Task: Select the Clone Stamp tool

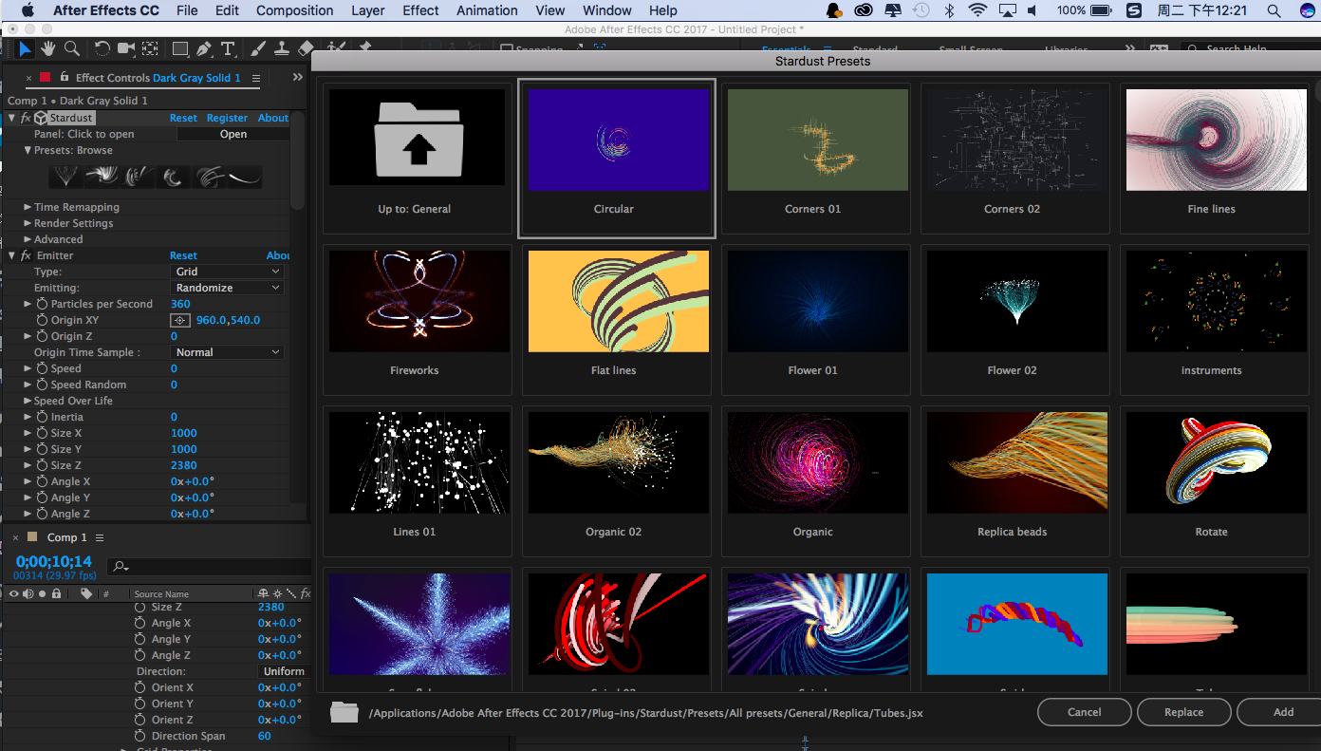Action: tap(282, 48)
